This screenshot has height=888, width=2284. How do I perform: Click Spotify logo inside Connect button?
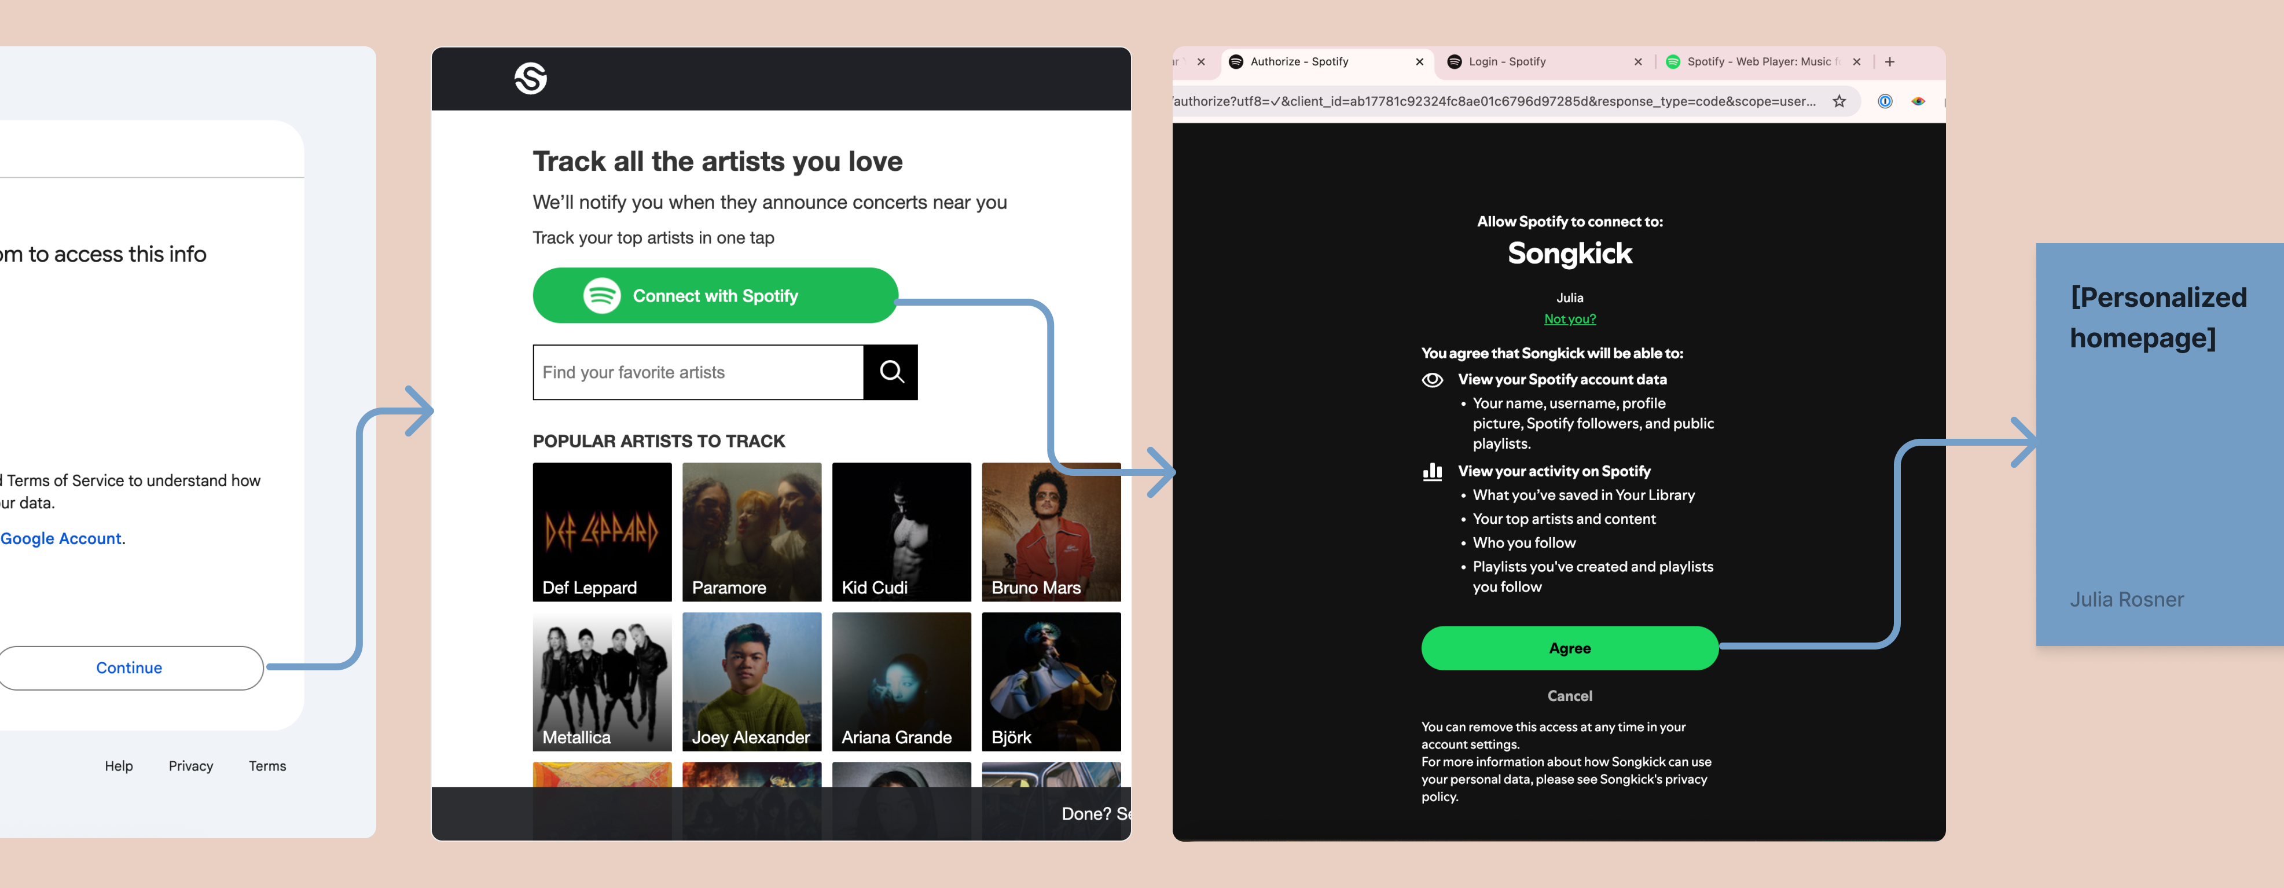[x=602, y=295]
